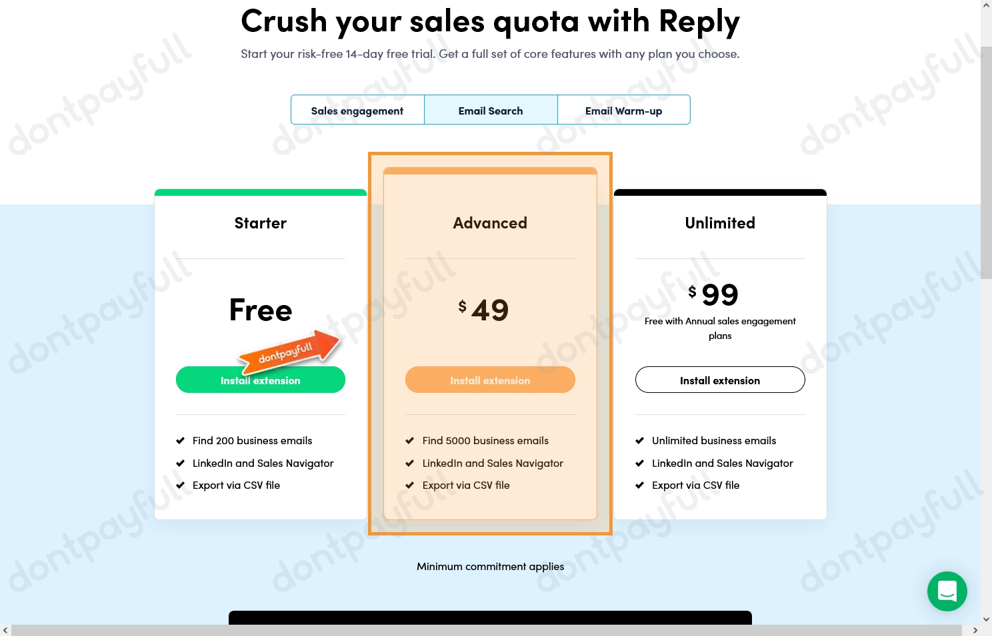Click the checkmark beside LinkedIn and Sales Navigator in Advanced

[410, 463]
